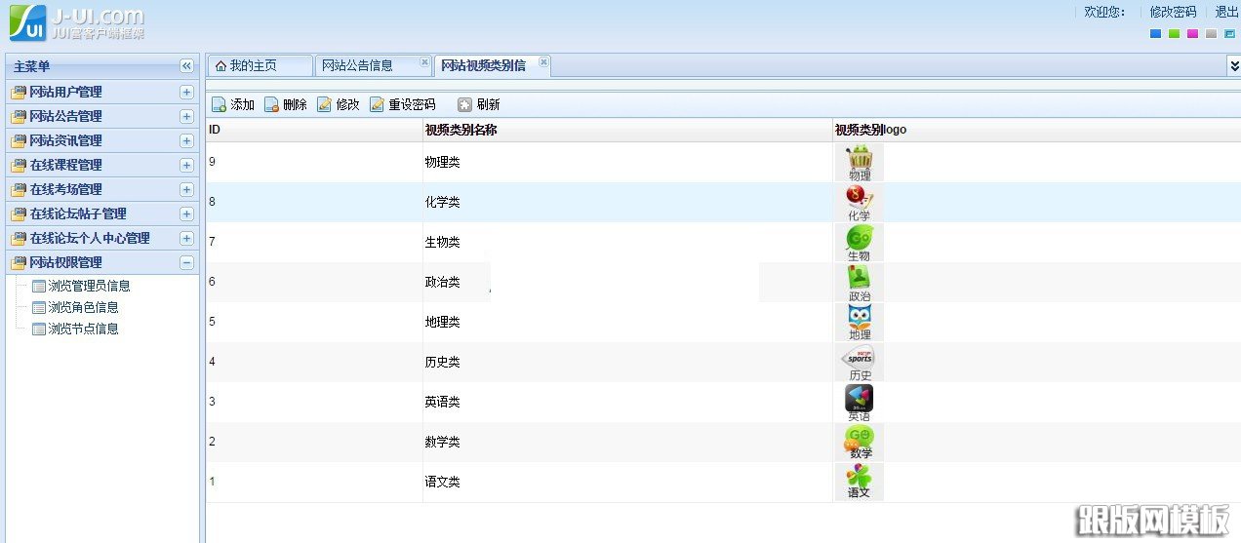Click the ID column header

pos(314,130)
